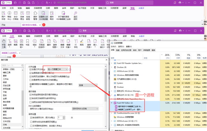The width and height of the screenshot is (207, 131).
Task: Increase the auto-save minutes spinner
Action: click(x=64, y=117)
